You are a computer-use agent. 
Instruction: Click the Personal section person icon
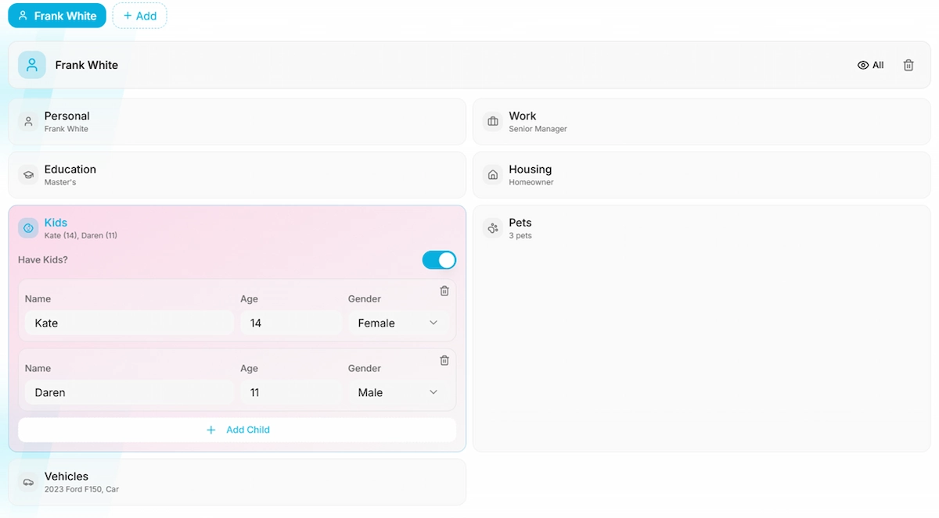28,122
